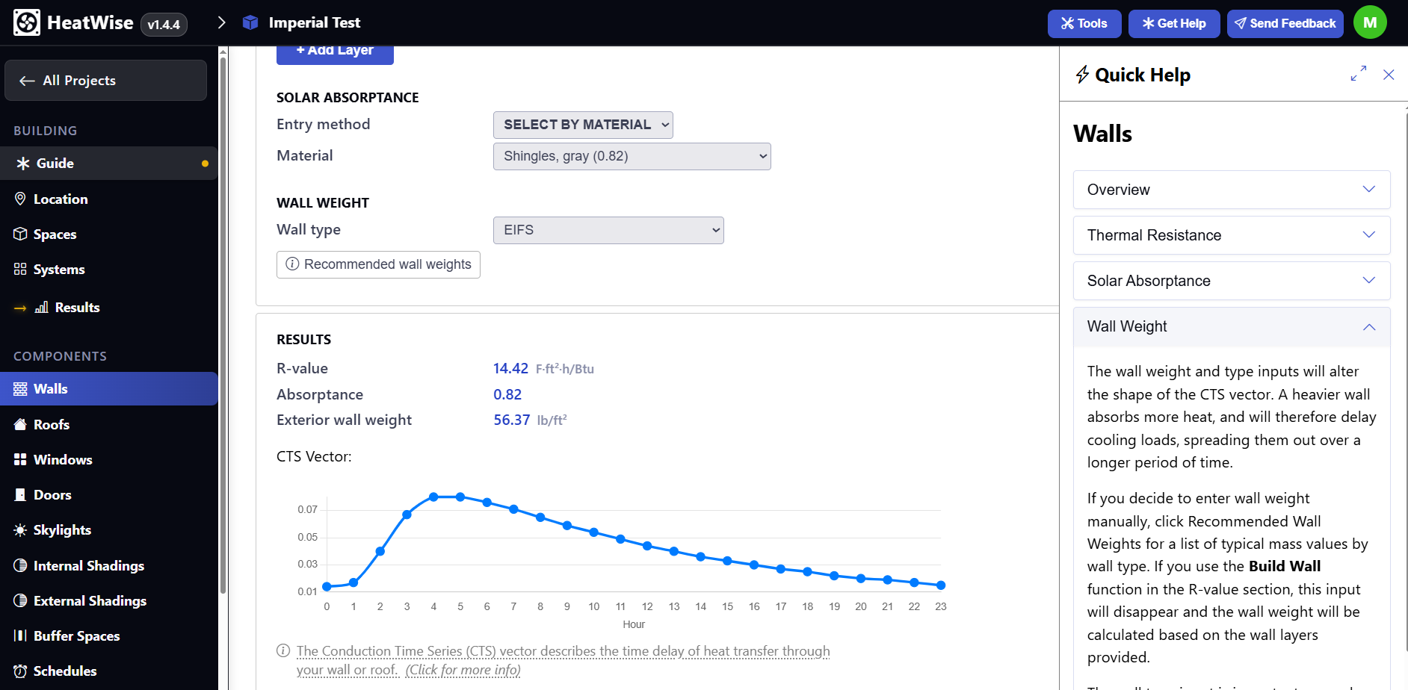The image size is (1408, 690).
Task: Open the Entry method dropdown
Action: [x=583, y=125]
